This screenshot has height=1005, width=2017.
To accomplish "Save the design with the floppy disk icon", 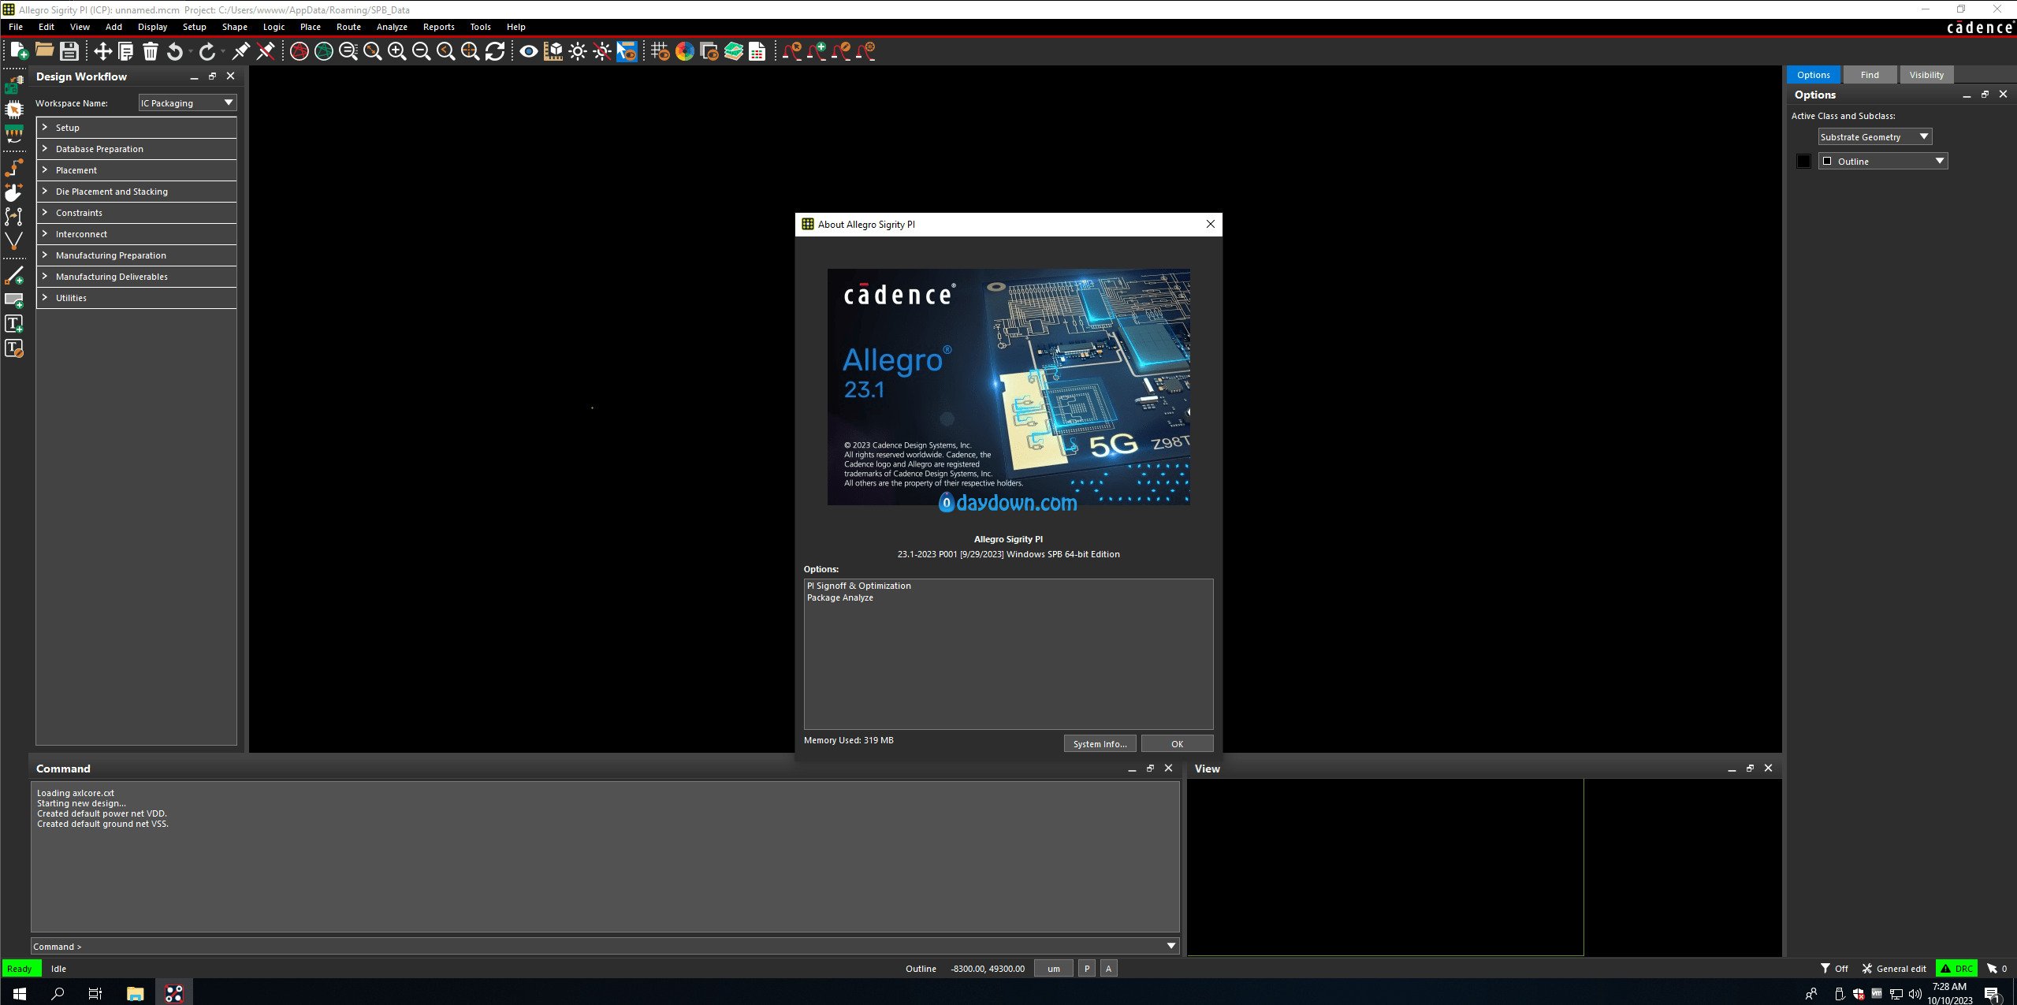I will [x=69, y=51].
